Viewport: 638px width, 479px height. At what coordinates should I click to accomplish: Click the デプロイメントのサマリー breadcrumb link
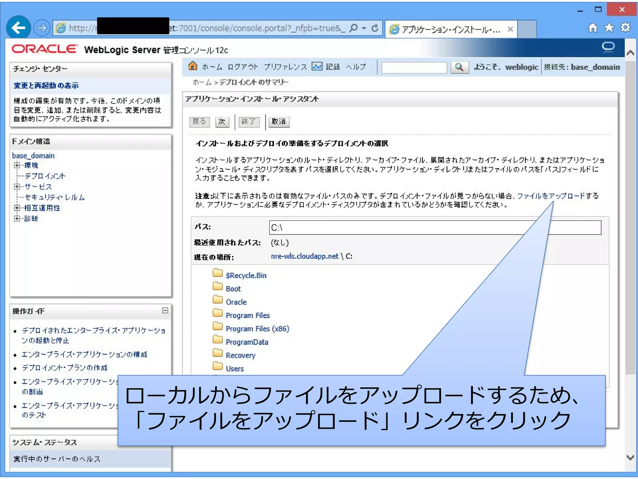[x=254, y=82]
